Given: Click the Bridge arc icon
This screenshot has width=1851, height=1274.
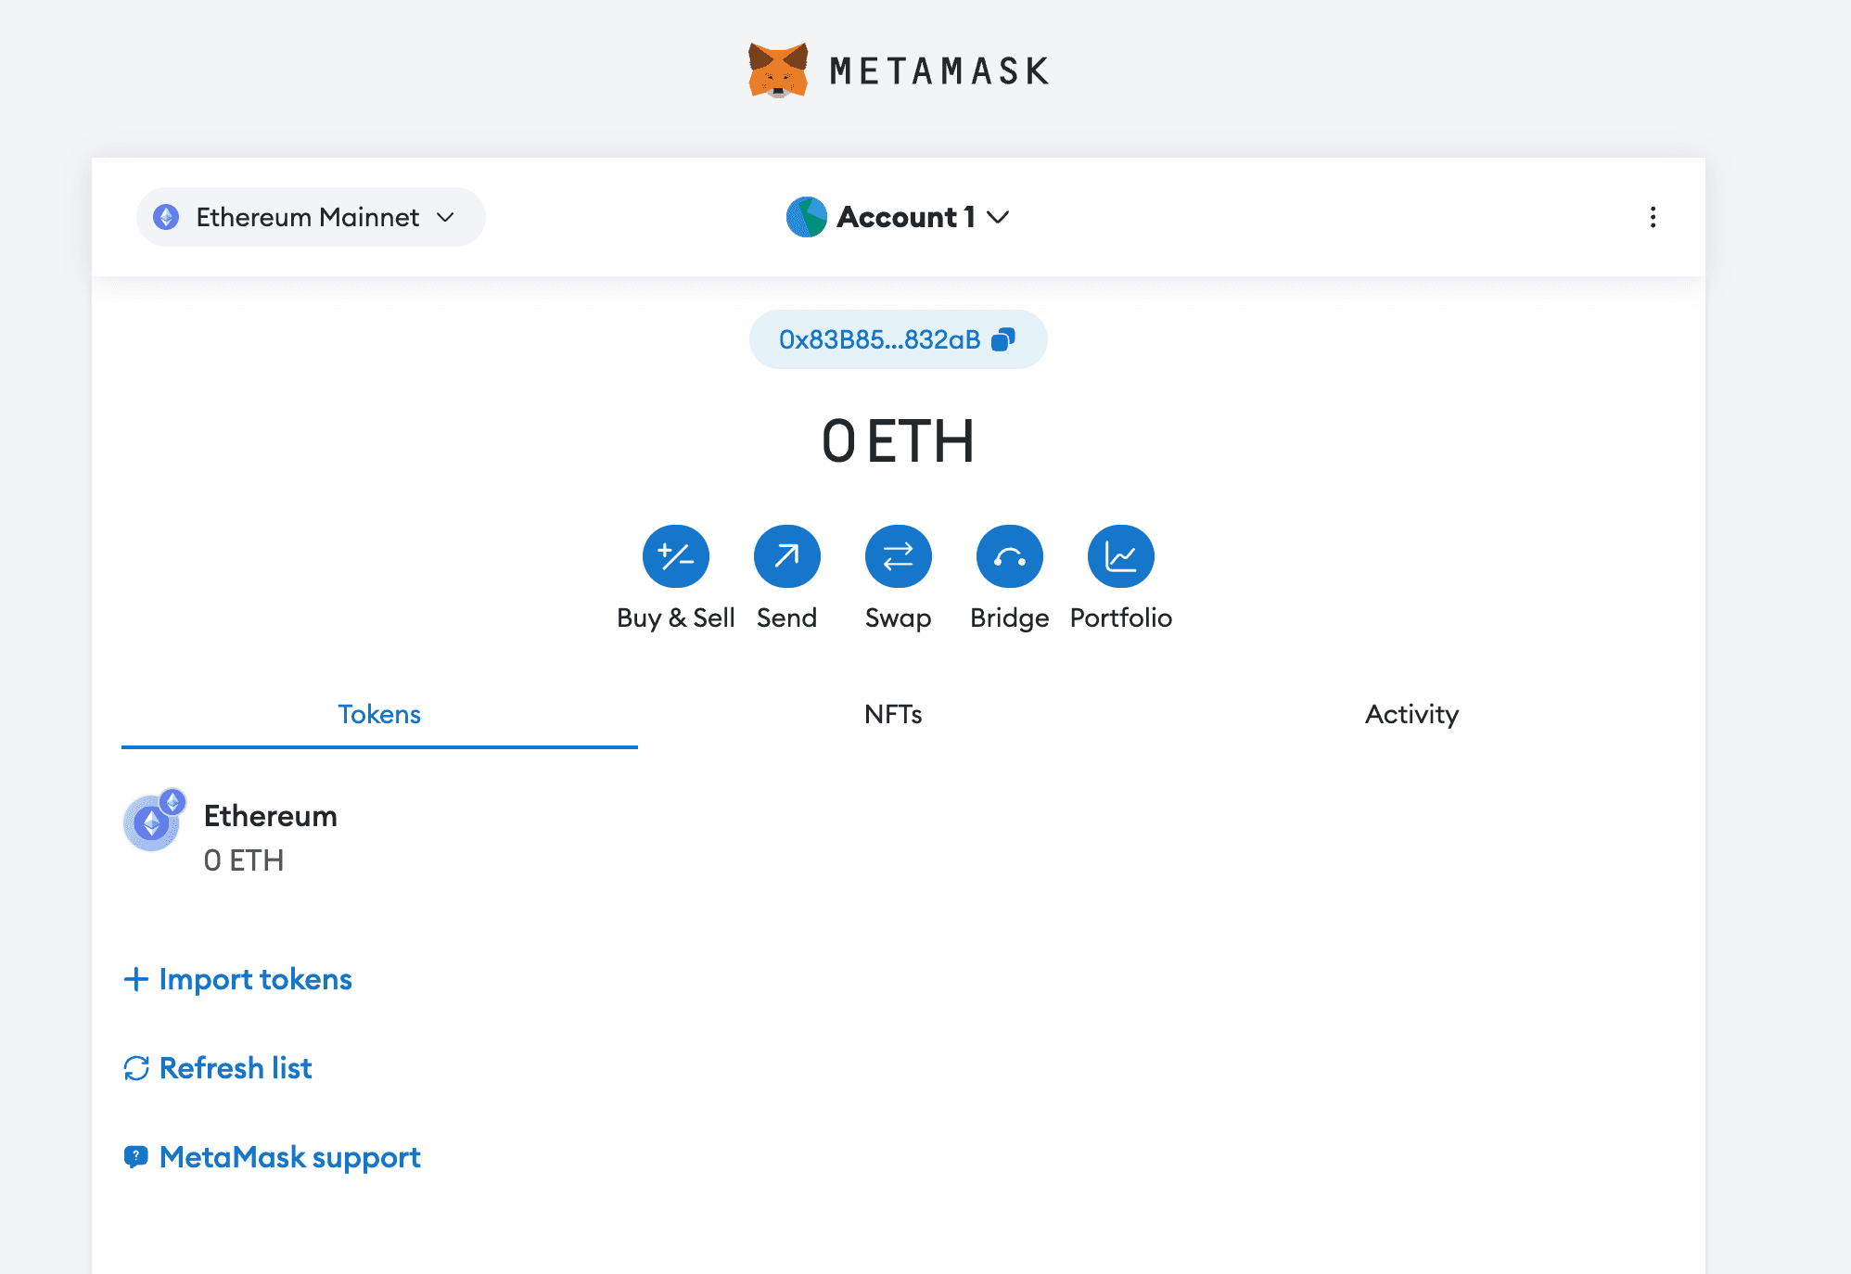Looking at the screenshot, I should pos(1009,556).
